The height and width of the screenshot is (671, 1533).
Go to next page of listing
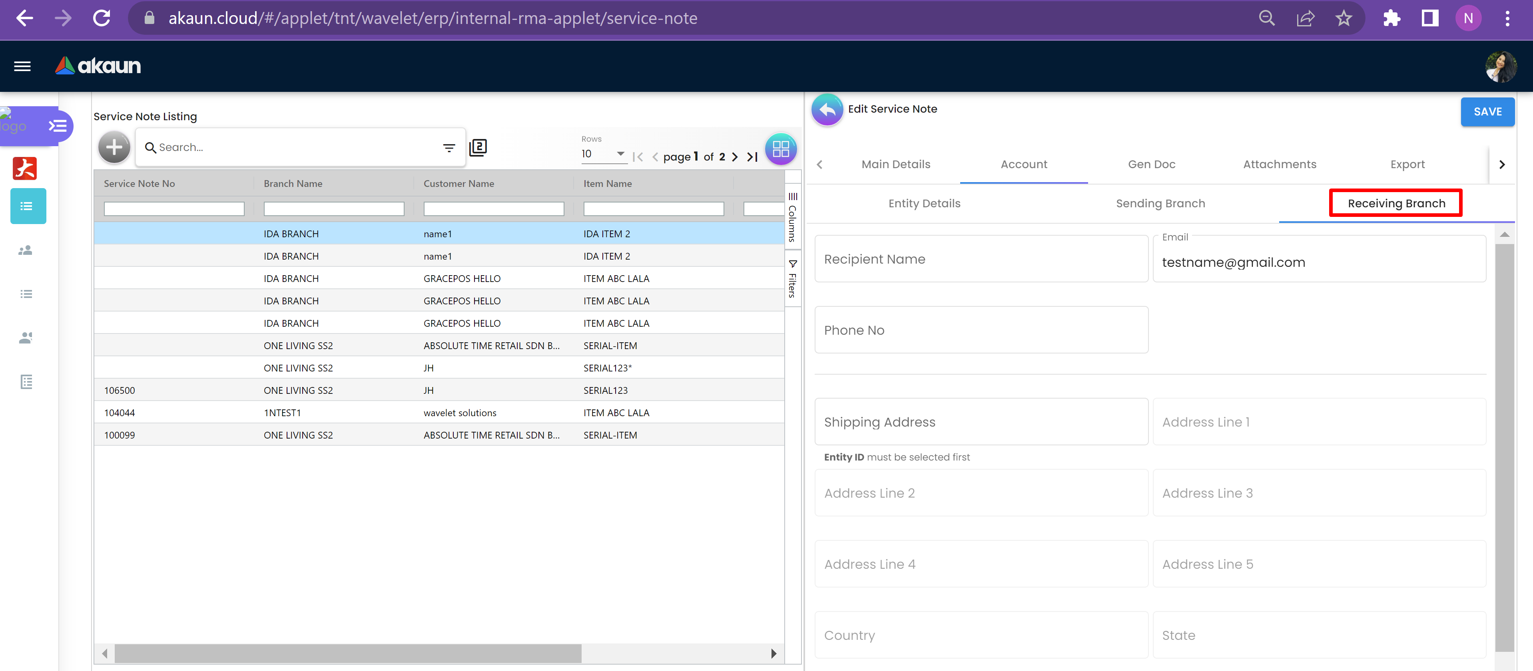point(734,157)
